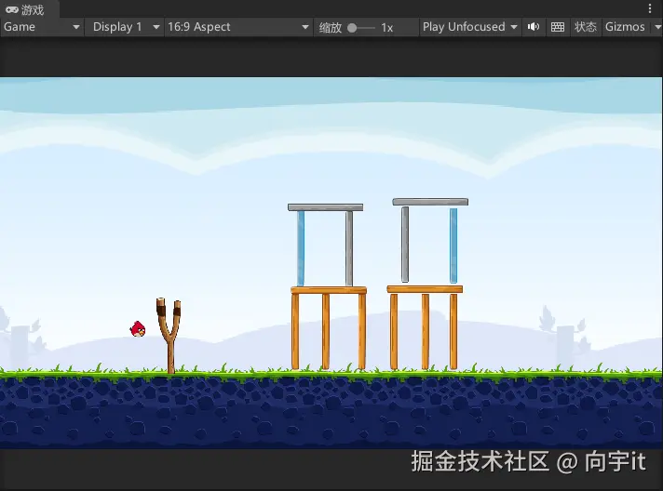Open the Game tab three-dot options menu
663x491 pixels.
pyautogui.click(x=650, y=8)
